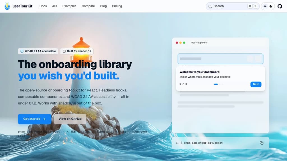Go to the Pricing navigation item

pos(117,6)
